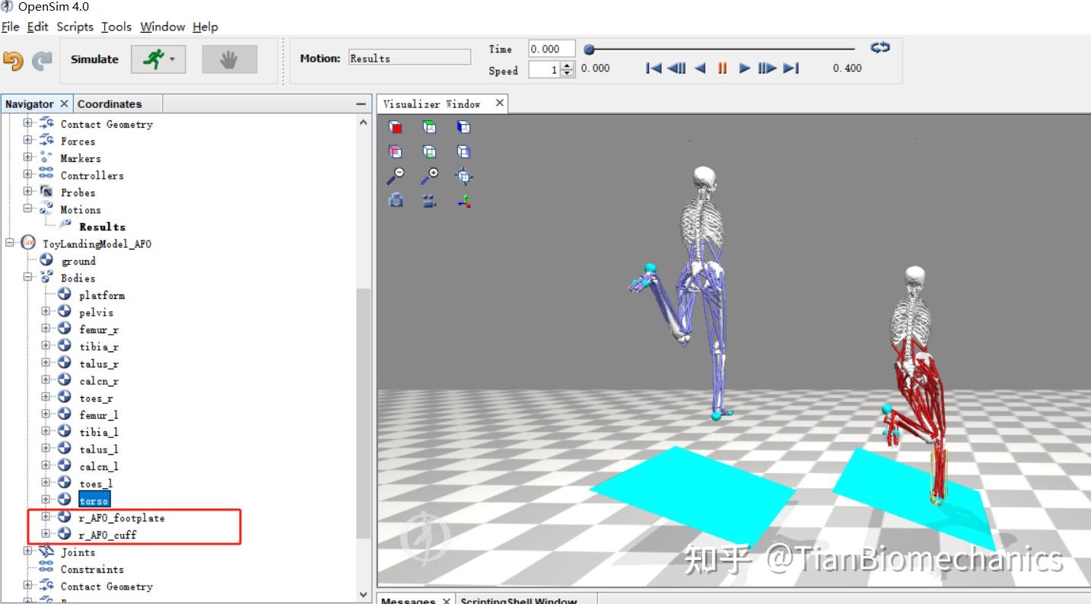Select the light-blue right-face cube view
Viewport: 1091px width, 604px height.
tap(463, 151)
